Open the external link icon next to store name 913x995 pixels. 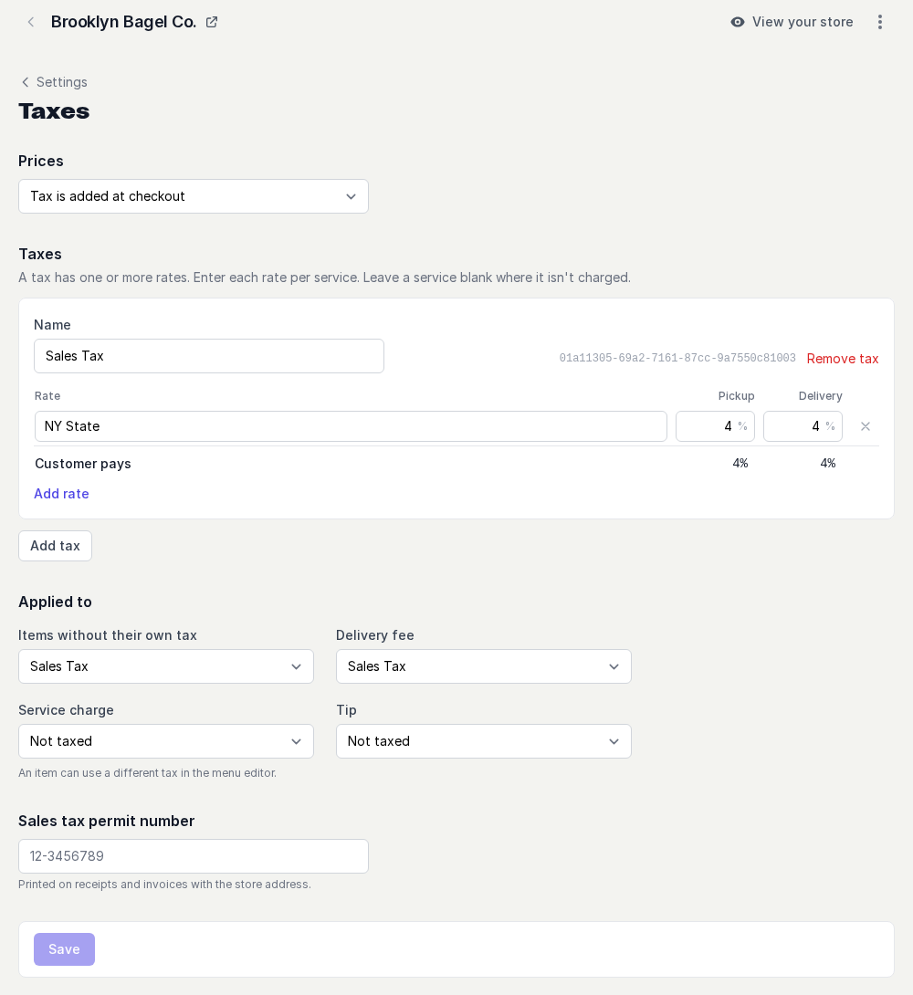click(212, 22)
